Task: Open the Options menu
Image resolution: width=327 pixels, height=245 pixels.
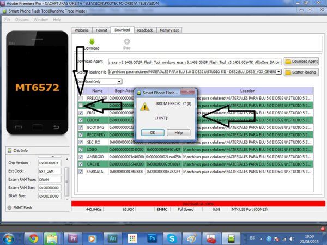Action: (22, 20)
